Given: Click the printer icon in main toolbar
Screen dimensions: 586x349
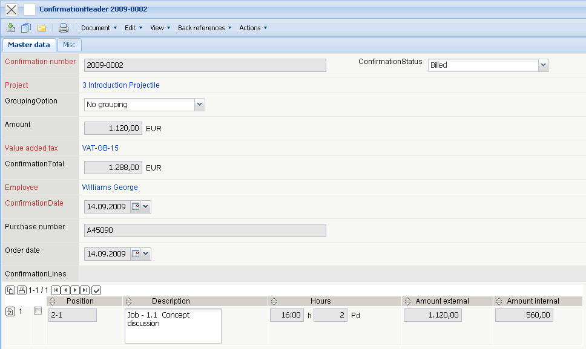Looking at the screenshot, I should click(64, 28).
